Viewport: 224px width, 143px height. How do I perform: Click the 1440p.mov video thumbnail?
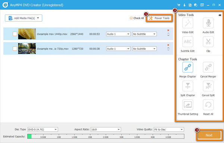pos(27,34)
